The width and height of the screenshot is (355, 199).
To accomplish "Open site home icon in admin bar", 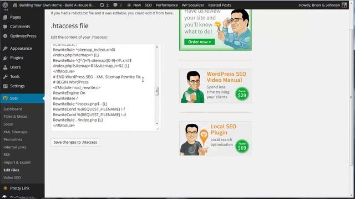I will pyautogui.click(x=15, y=5).
